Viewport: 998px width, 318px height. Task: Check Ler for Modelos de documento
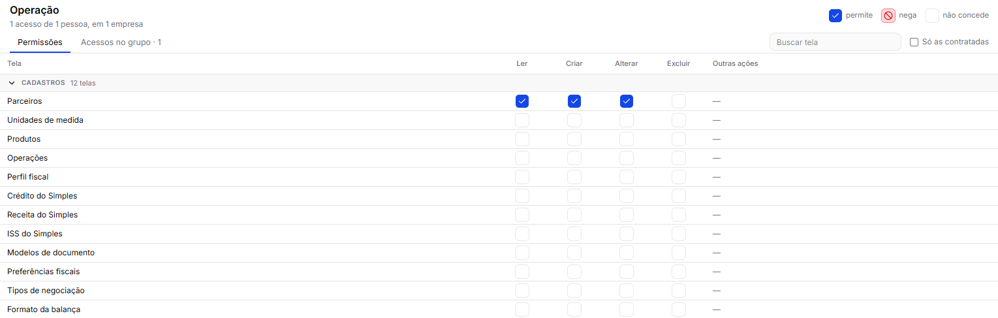pos(522,253)
